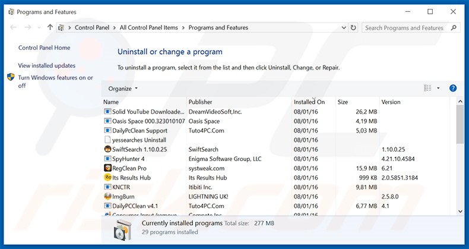The width and height of the screenshot is (469, 249).
Task: Click the back navigation arrow
Action: pos(13,27)
